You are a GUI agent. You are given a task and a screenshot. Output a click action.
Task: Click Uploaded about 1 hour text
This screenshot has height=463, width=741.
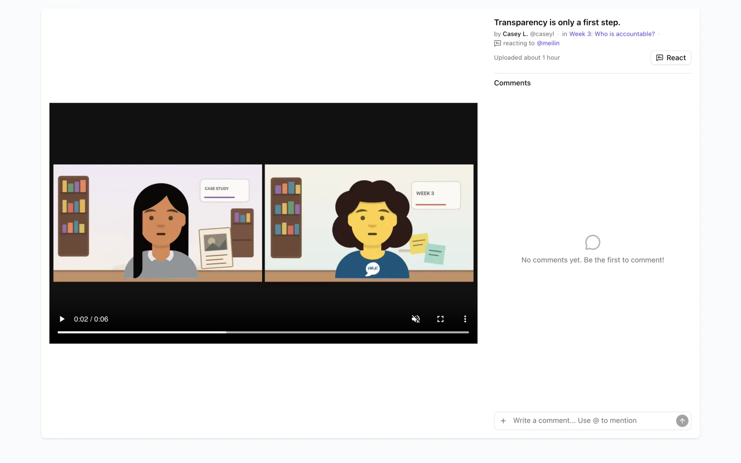click(527, 58)
